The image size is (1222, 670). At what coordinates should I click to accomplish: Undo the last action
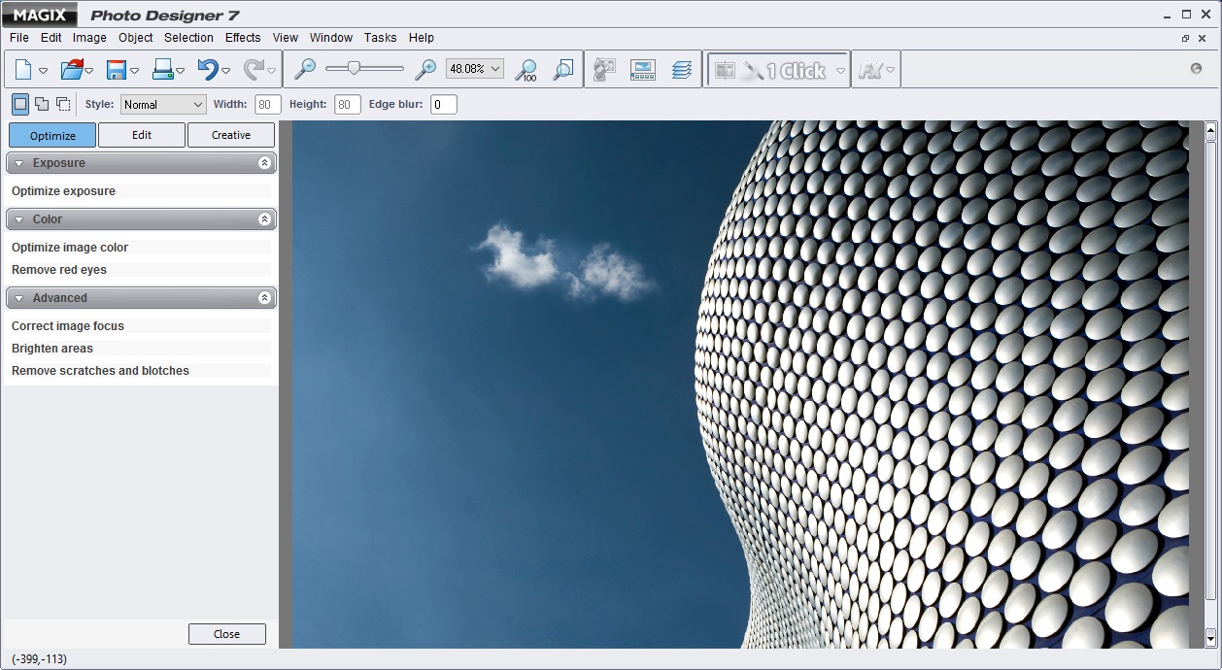[x=208, y=70]
